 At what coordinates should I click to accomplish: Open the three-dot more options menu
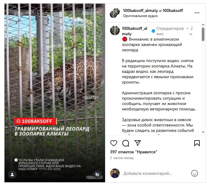(197, 13)
